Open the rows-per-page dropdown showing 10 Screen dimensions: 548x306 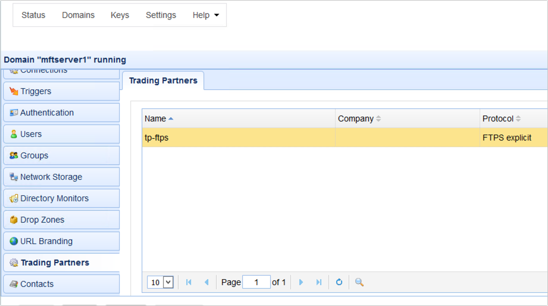161,282
